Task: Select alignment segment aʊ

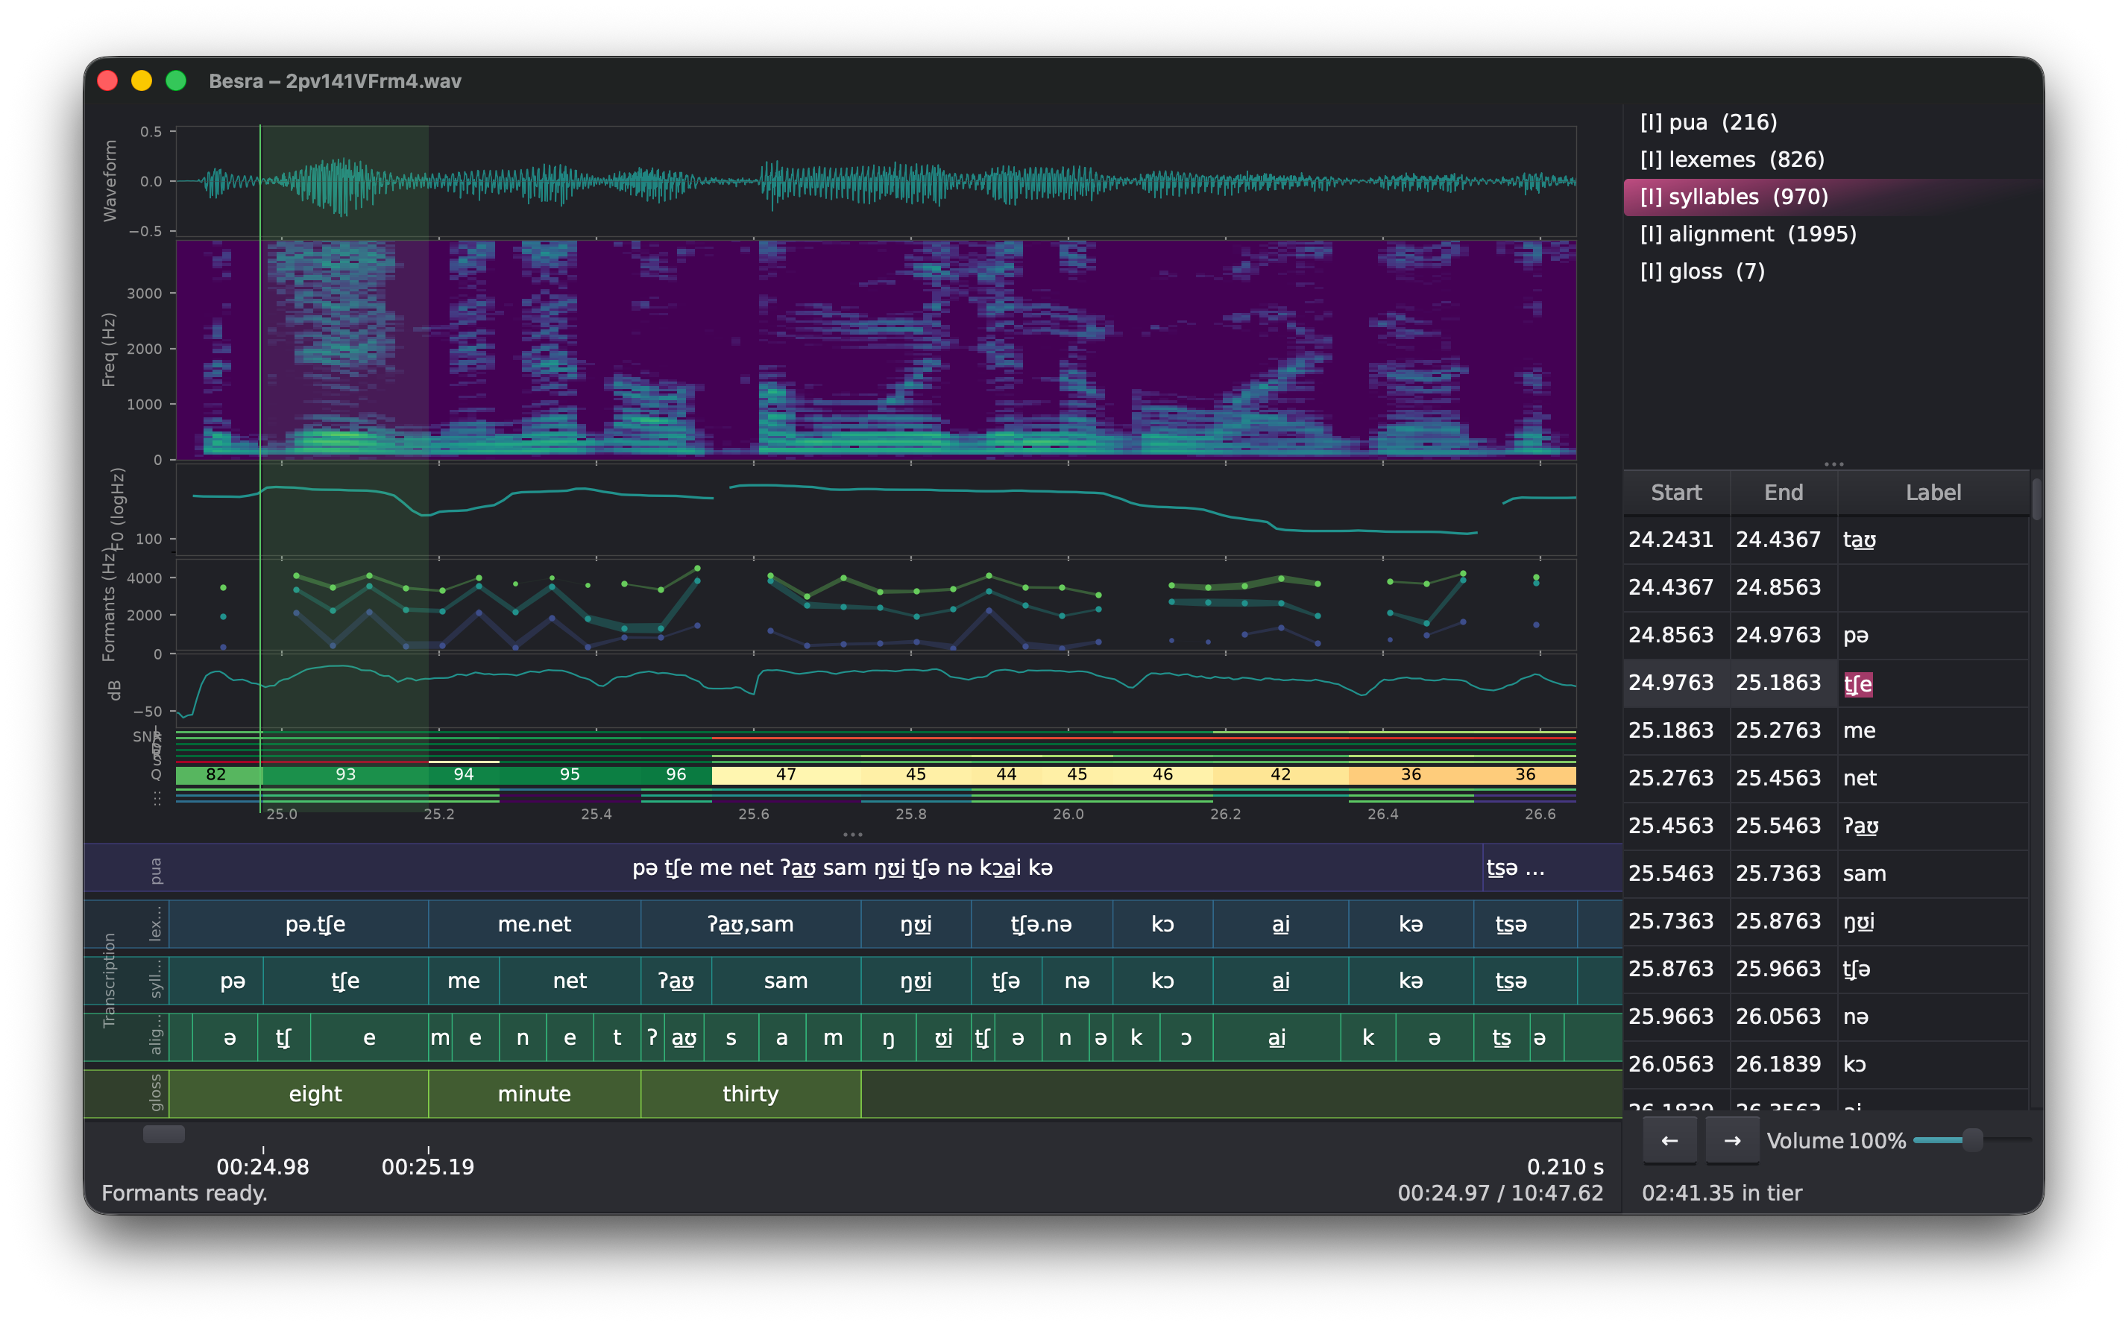Action: [x=684, y=1038]
